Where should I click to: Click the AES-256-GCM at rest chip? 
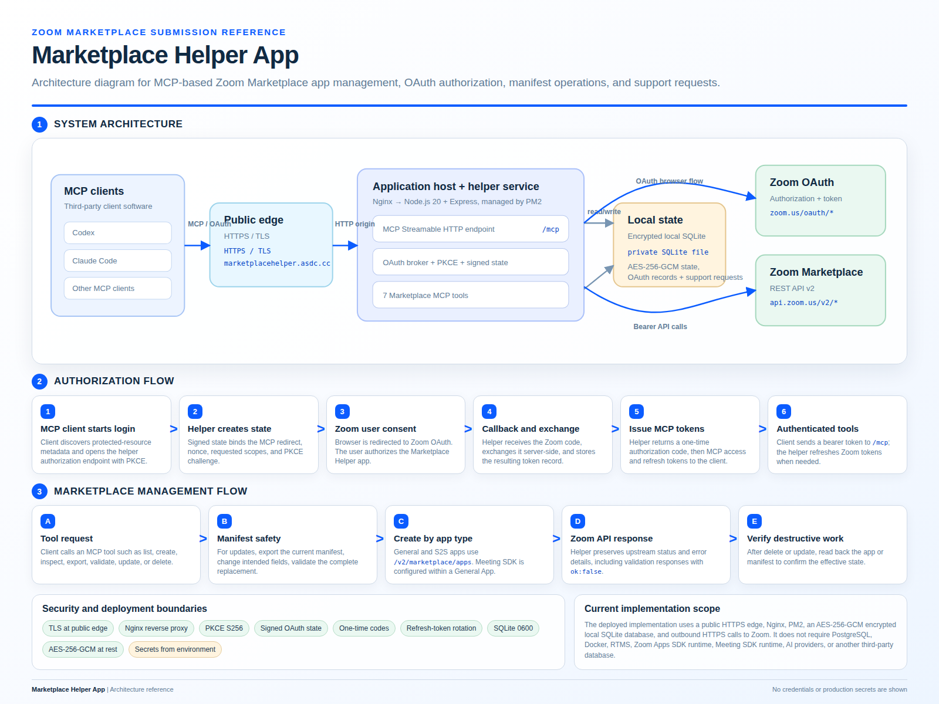83,649
